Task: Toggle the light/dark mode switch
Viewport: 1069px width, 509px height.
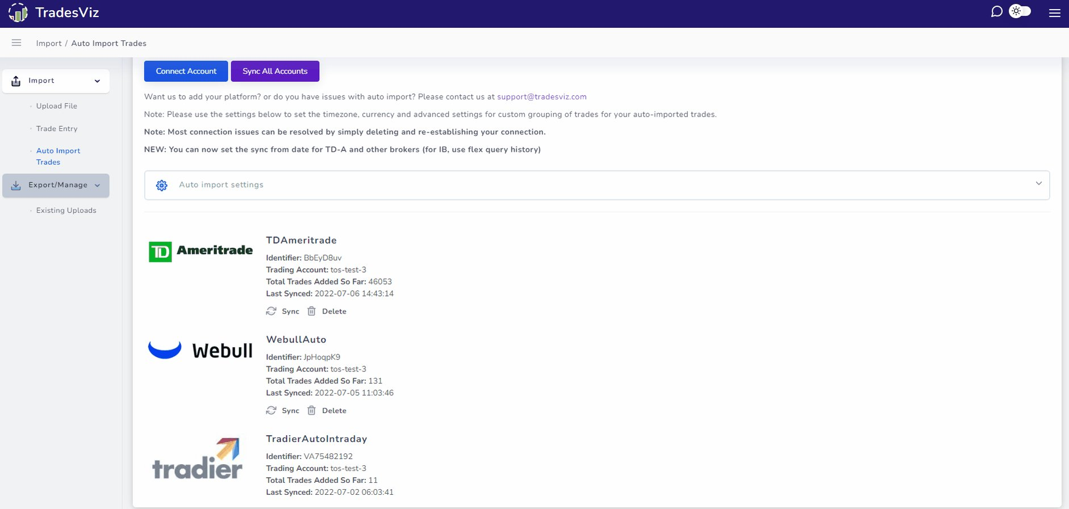Action: [x=1020, y=11]
